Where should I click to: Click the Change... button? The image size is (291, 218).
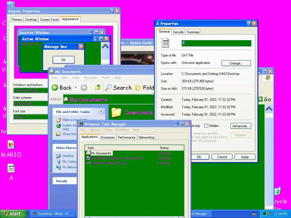[x=236, y=63]
